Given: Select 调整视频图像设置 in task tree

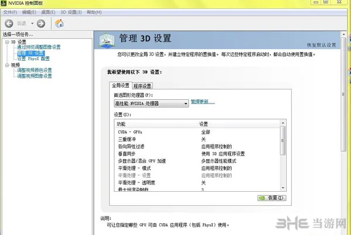Looking at the screenshot, I should [35, 76].
